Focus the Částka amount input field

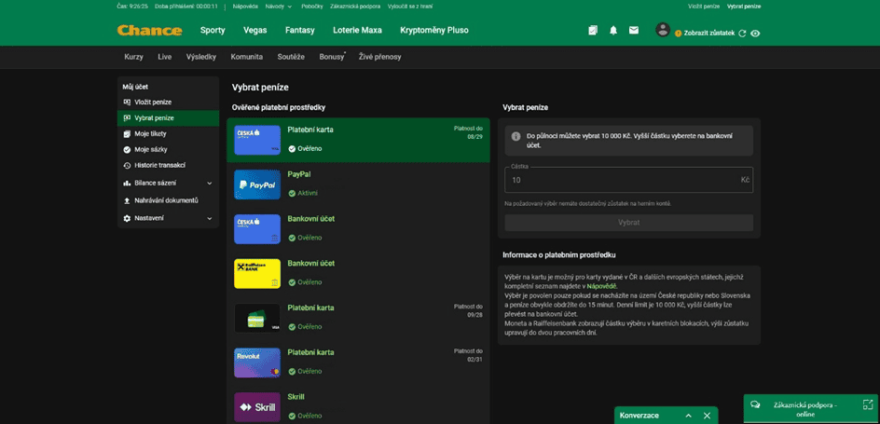[x=628, y=180]
